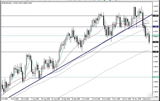Click the 7 Aug 2009 date label
This screenshot has height=101, width=160.
coord(35,99)
